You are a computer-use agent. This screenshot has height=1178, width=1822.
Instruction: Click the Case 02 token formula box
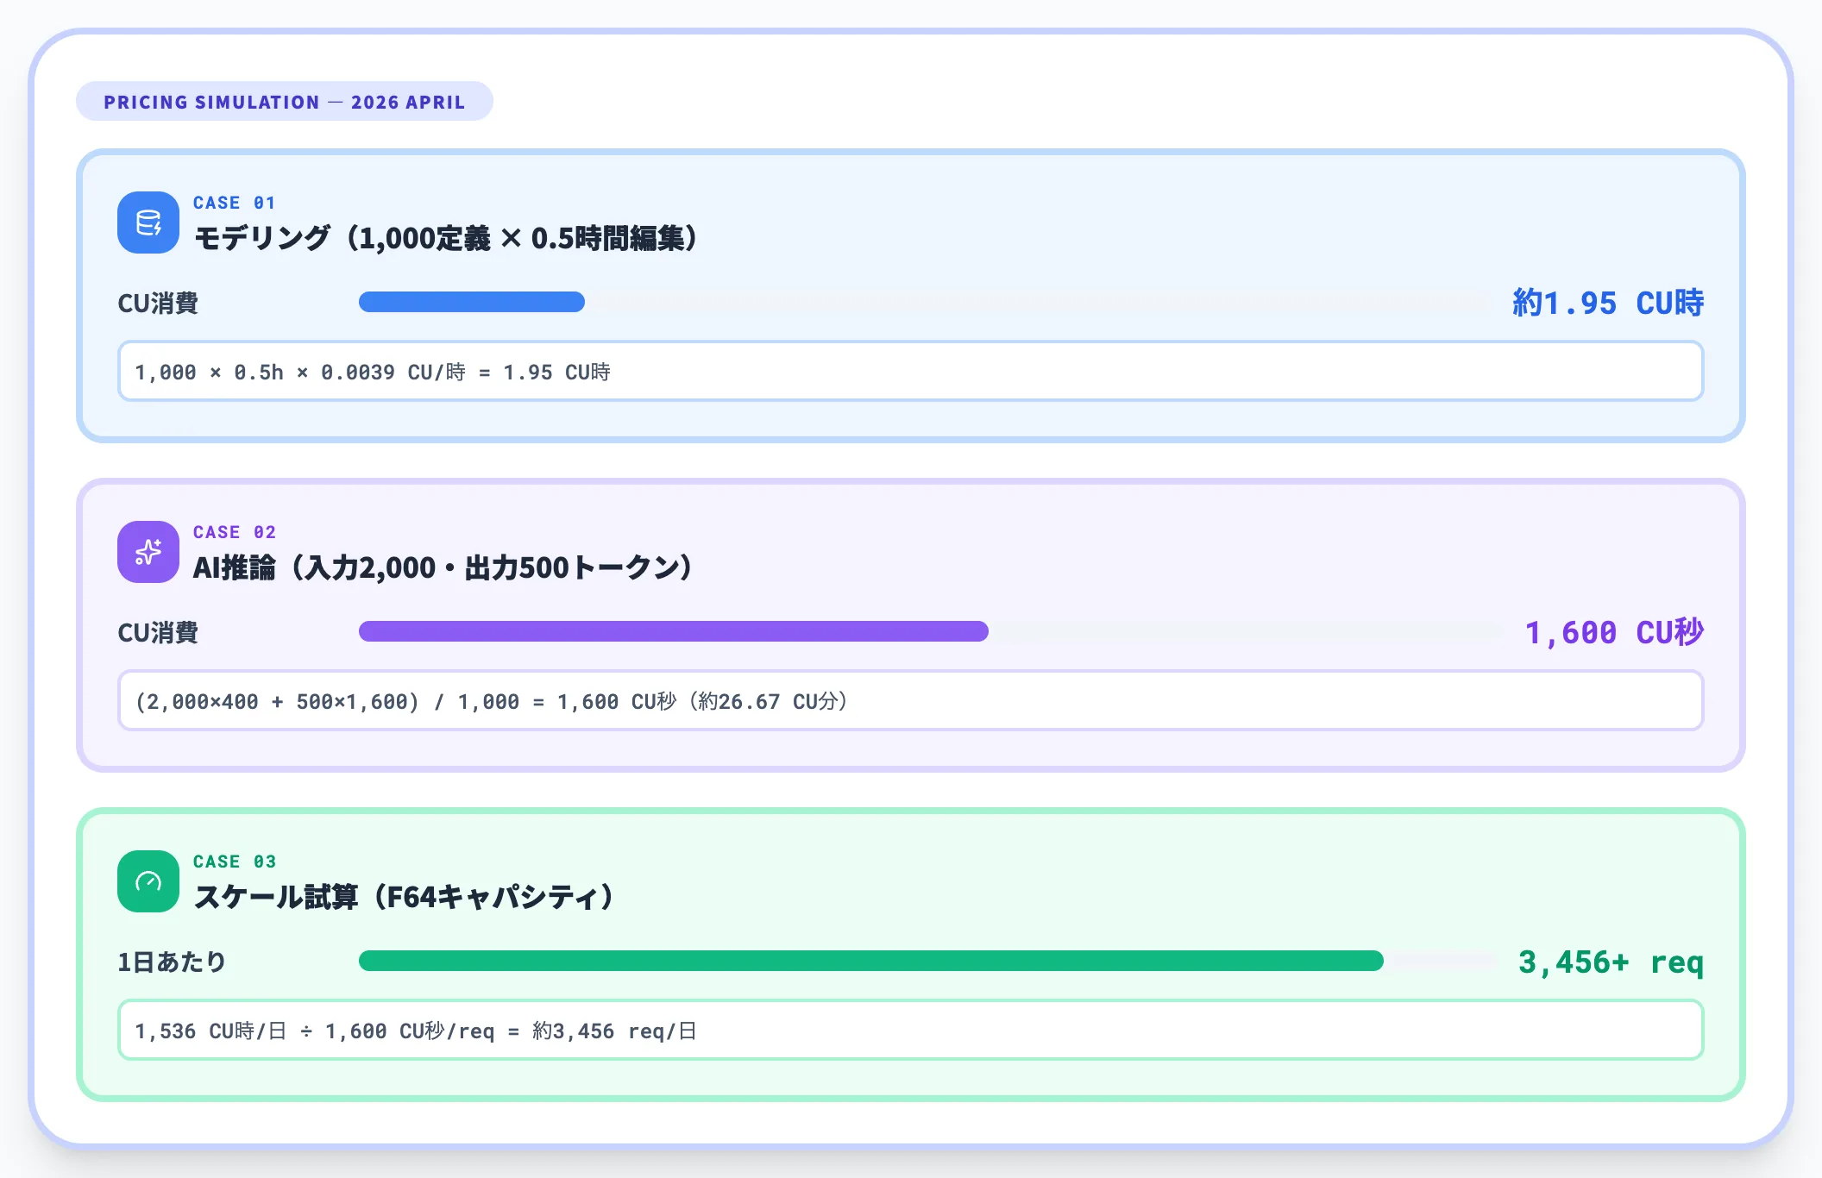(910, 701)
